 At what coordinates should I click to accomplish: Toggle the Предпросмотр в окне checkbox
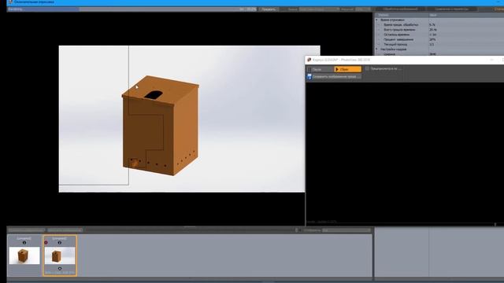point(367,68)
